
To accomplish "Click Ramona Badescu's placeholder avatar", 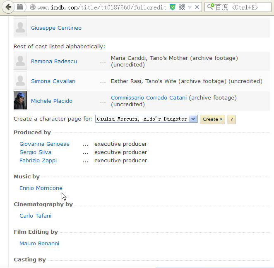I will click(20, 61).
